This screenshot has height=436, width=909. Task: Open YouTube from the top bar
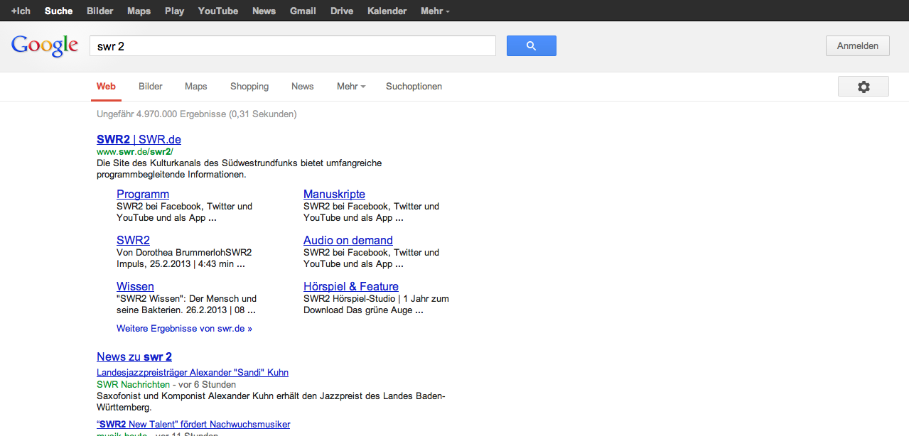218,11
